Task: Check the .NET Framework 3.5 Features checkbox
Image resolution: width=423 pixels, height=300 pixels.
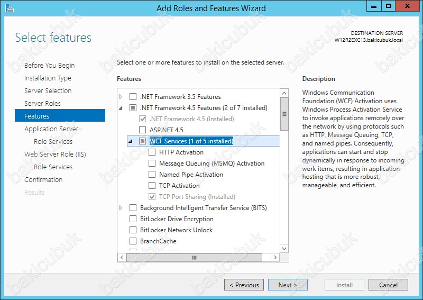Action: tap(133, 96)
